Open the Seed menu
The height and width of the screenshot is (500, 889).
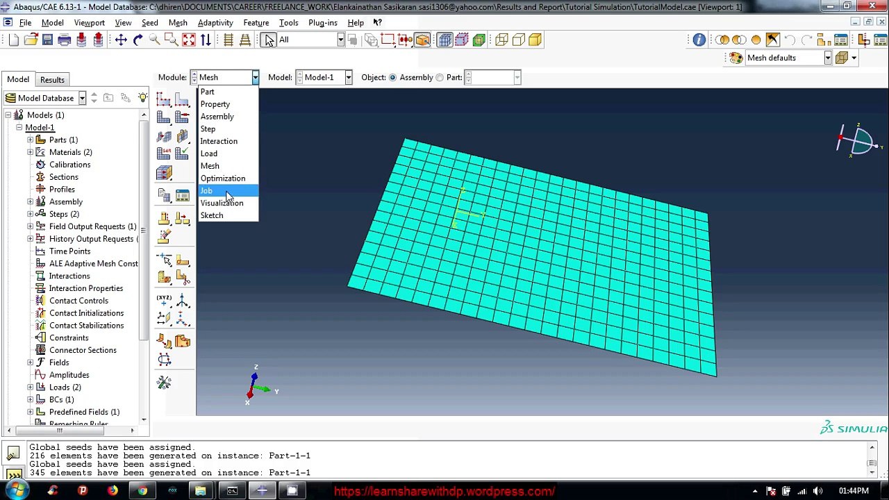[149, 23]
